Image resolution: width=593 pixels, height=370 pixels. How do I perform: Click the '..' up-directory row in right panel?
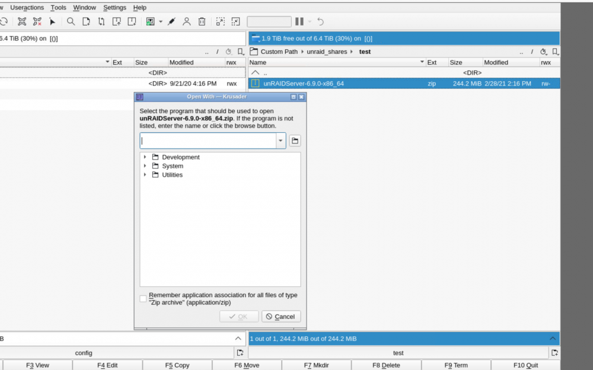click(404, 73)
